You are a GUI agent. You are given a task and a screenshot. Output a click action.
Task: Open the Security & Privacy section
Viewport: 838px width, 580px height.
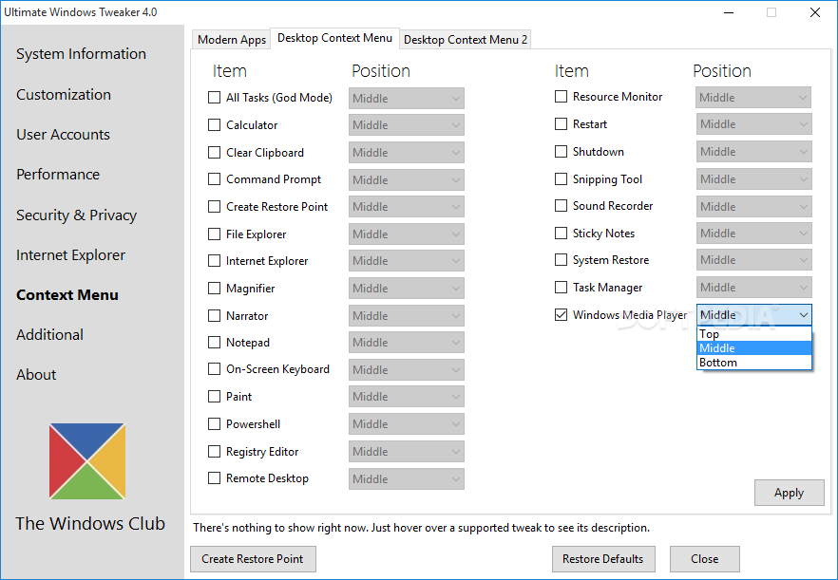click(76, 215)
